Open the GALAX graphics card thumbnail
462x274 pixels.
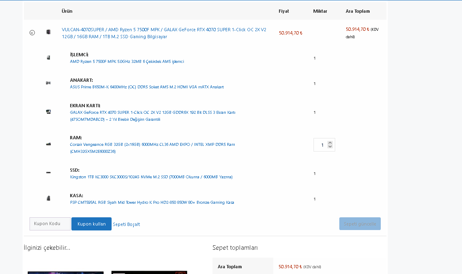click(48, 112)
